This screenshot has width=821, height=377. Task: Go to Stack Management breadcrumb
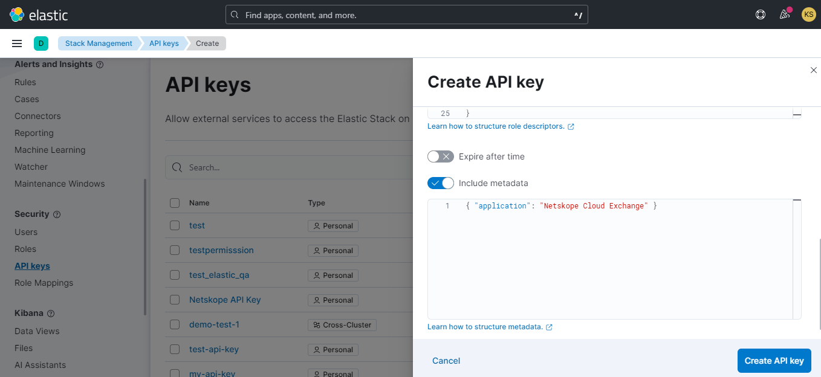click(99, 43)
